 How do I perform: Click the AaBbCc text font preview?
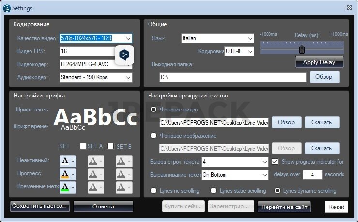(95, 116)
